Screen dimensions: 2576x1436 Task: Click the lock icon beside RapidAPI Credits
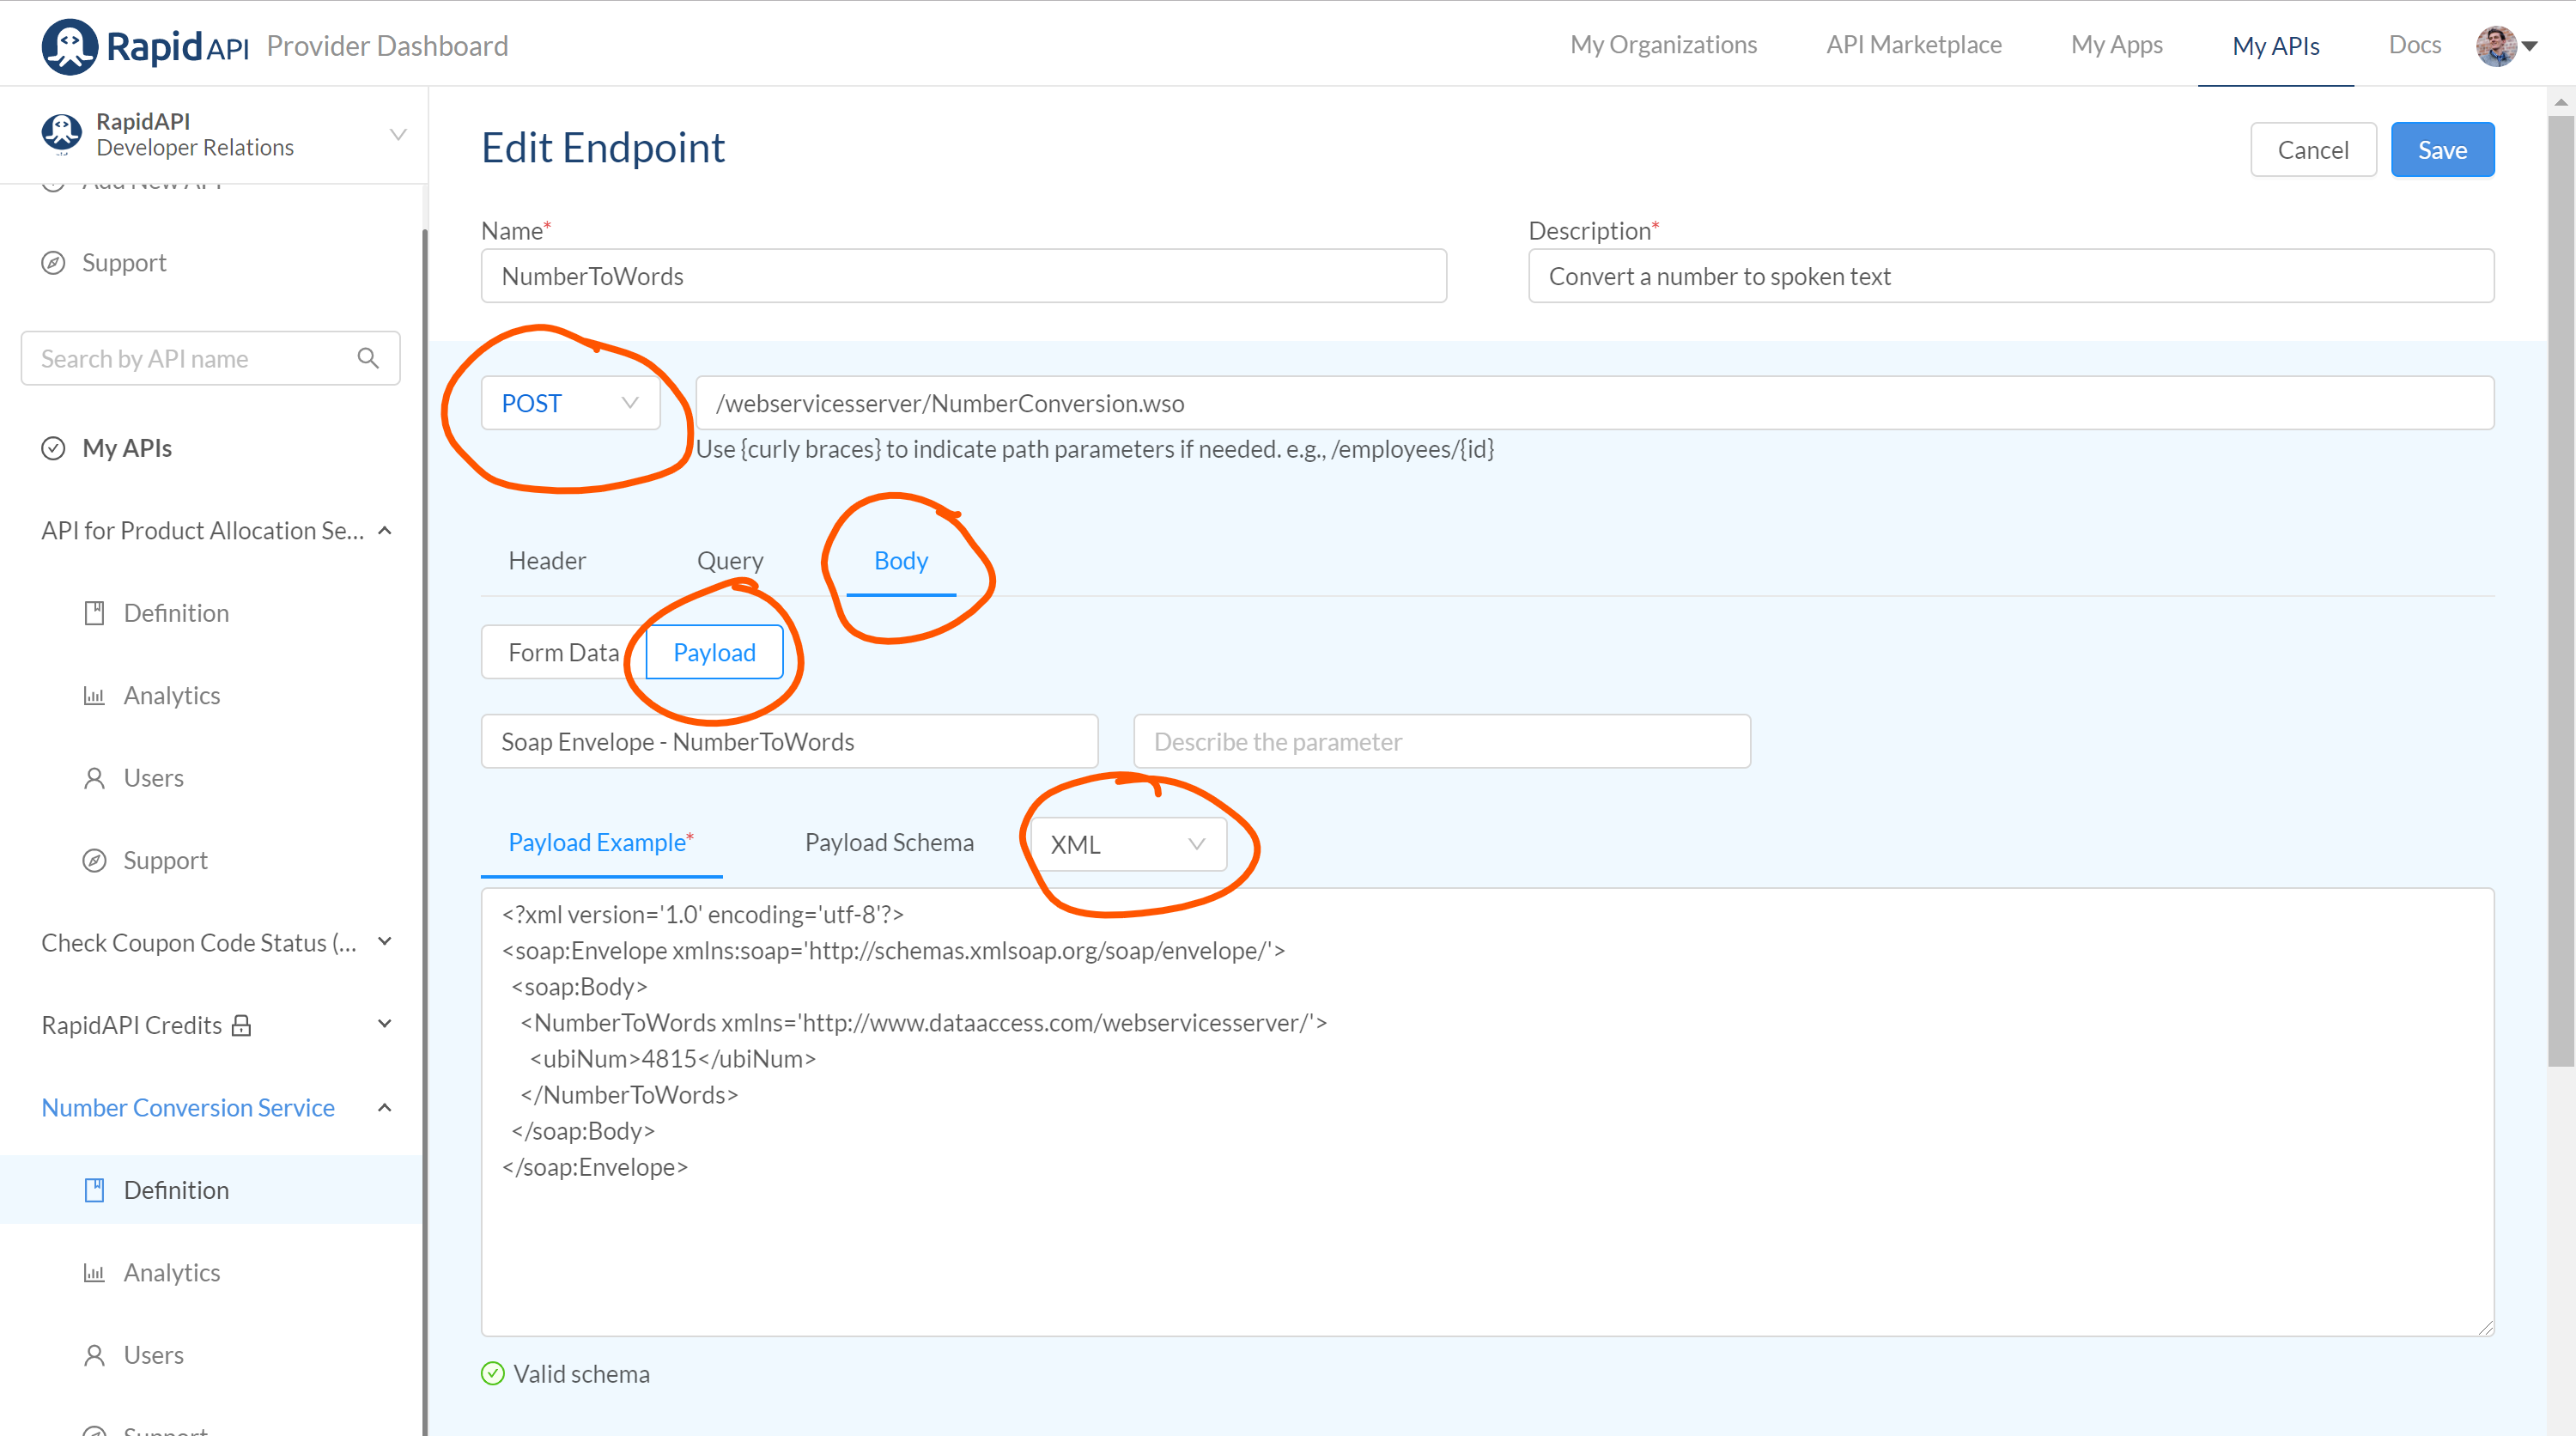[x=241, y=1025]
